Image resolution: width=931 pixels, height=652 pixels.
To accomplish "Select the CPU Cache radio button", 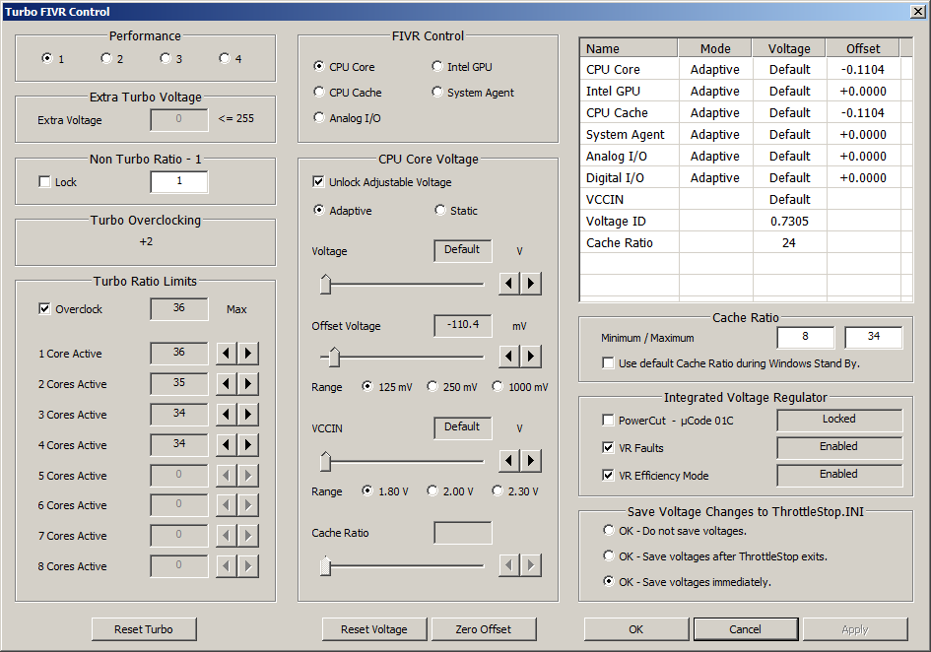I will (x=319, y=93).
